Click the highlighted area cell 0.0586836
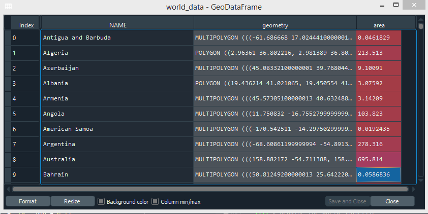 379,175
